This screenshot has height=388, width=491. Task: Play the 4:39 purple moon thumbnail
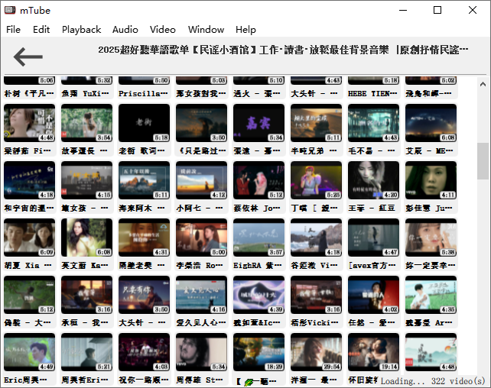(x=259, y=295)
